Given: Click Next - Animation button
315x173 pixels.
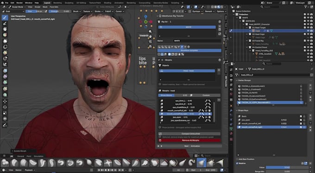Looking at the screenshot, I should [192, 146].
